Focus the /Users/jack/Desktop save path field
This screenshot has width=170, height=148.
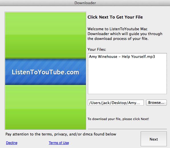click(x=116, y=103)
